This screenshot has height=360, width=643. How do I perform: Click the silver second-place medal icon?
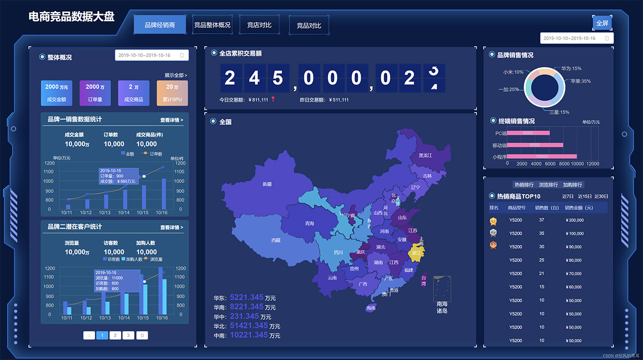point(493,233)
